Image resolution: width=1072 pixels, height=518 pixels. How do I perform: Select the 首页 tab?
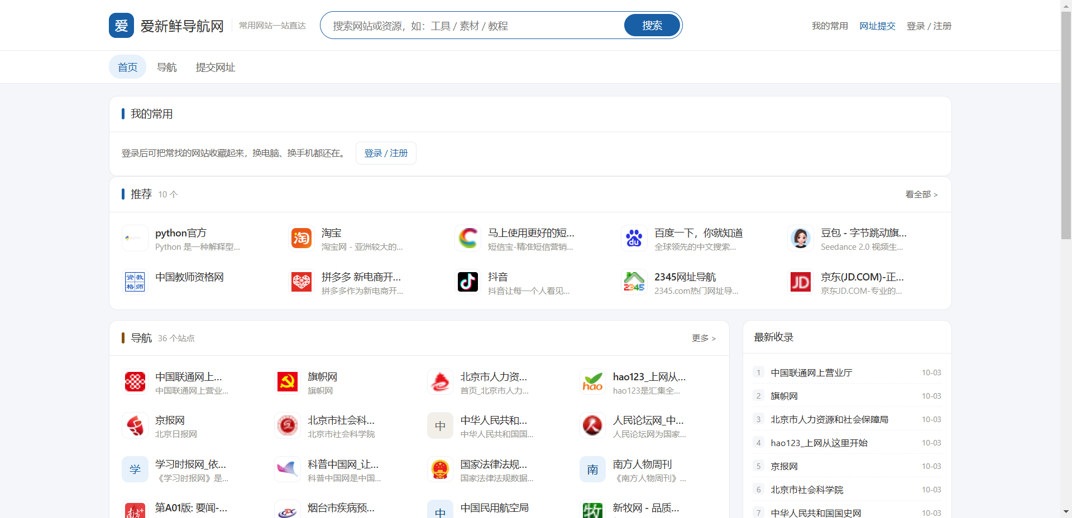coord(127,67)
